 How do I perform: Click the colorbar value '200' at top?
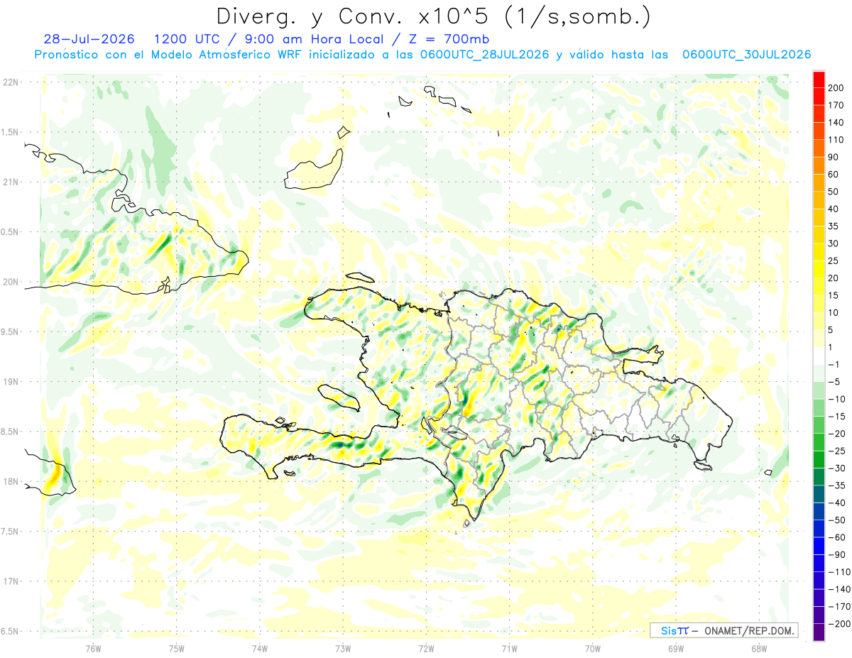click(x=836, y=88)
